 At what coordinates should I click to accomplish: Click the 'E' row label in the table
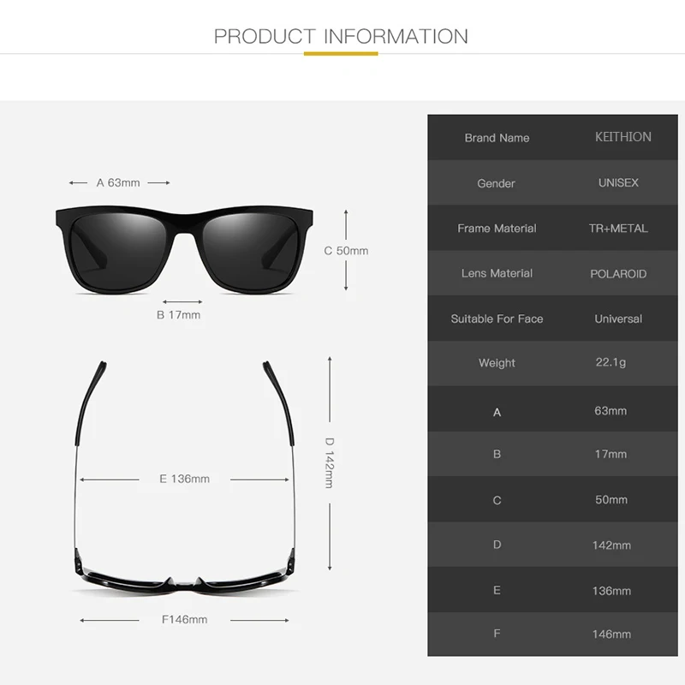pyautogui.click(x=497, y=591)
